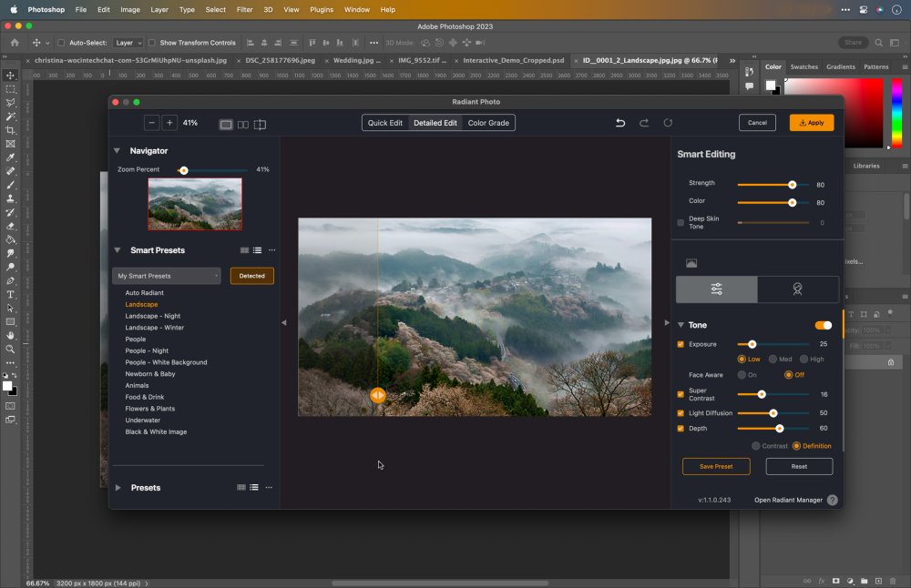911x588 pixels.
Task: Toggle the Tone section switch off
Action: tap(823, 325)
